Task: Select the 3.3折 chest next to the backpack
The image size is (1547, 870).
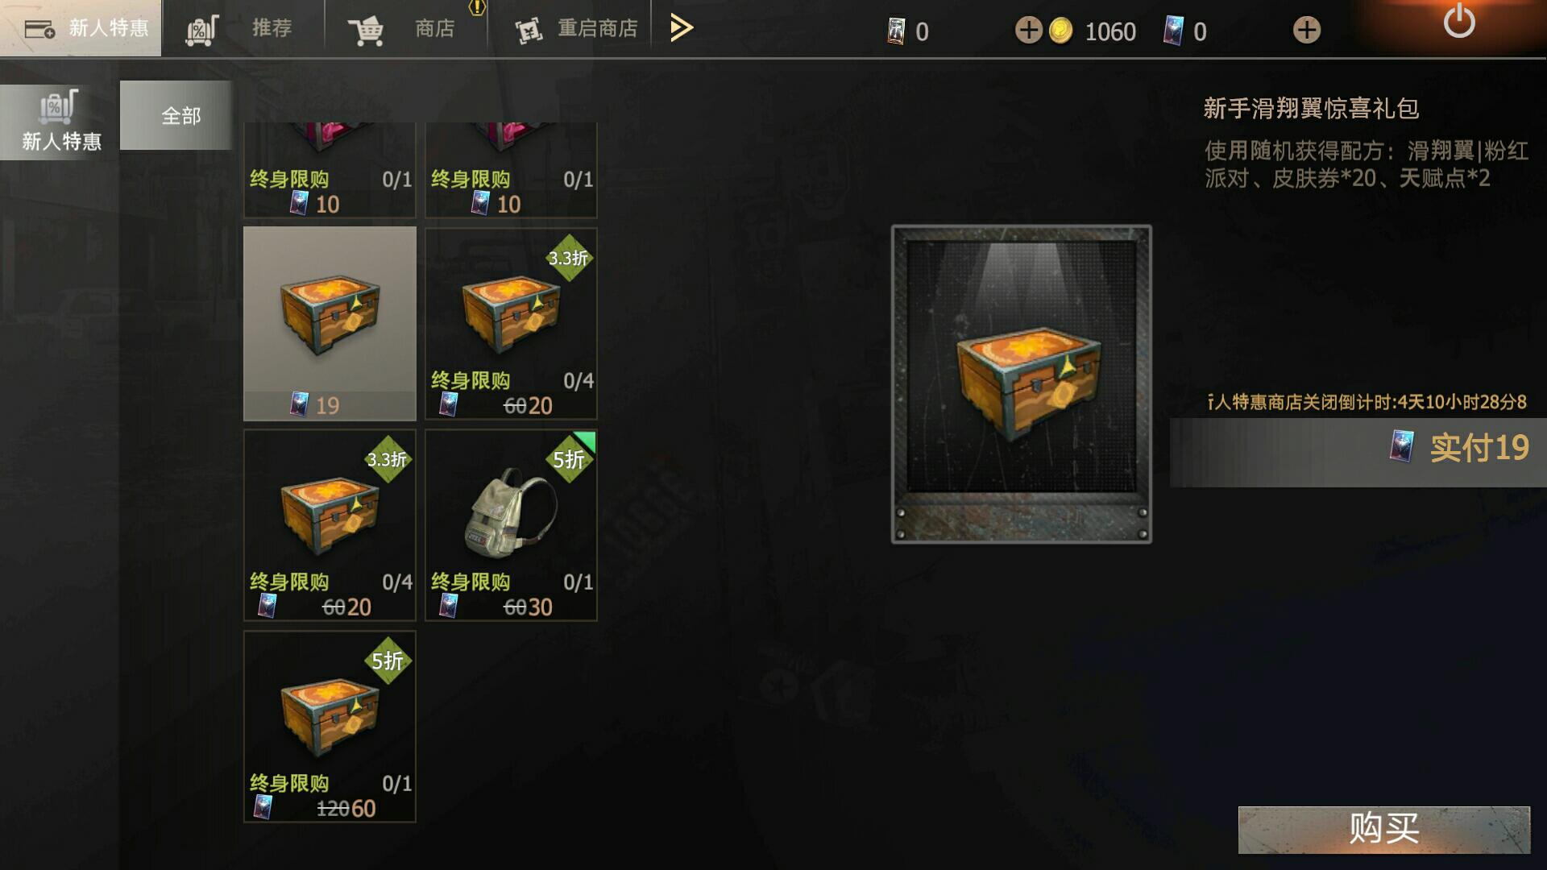Action: click(x=330, y=525)
